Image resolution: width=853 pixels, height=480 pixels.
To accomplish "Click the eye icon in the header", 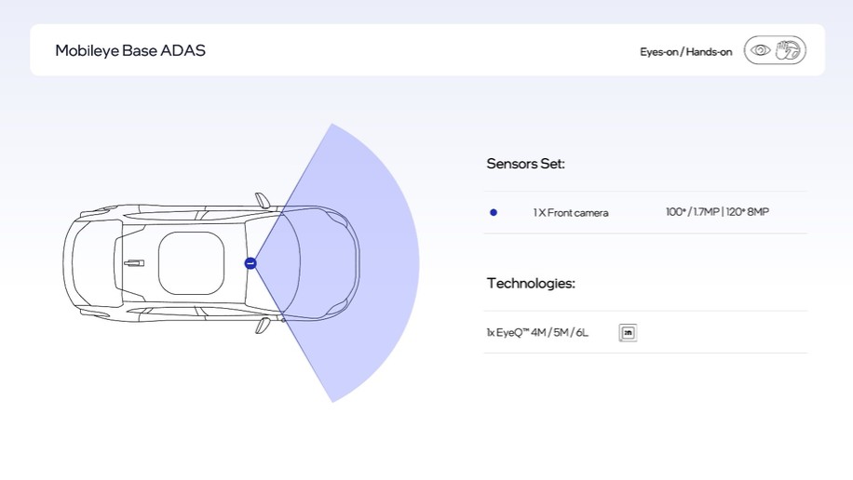I will [x=761, y=50].
